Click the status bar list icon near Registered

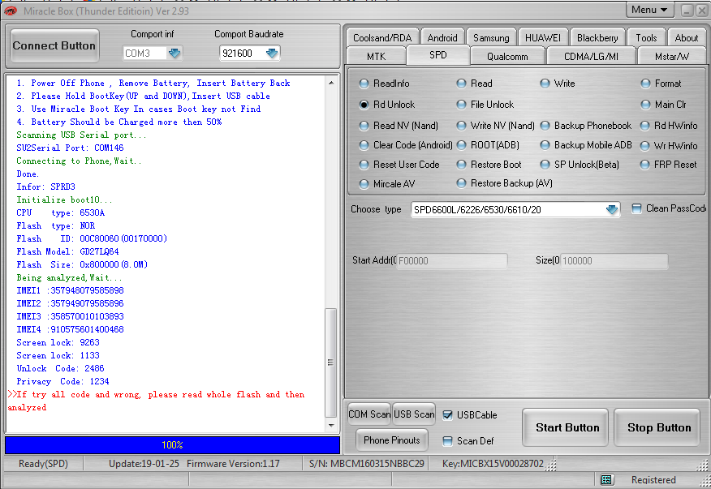coord(606,479)
